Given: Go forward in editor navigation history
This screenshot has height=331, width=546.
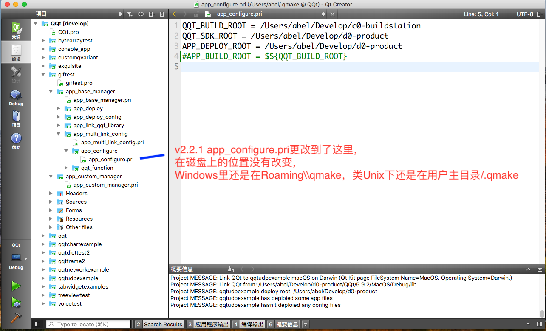Looking at the screenshot, I should (185, 14).
